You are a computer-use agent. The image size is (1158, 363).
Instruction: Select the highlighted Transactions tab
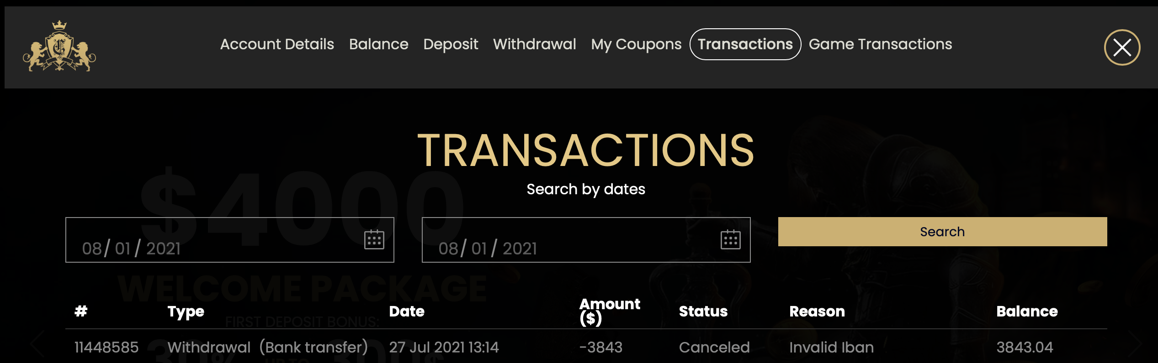tap(745, 44)
